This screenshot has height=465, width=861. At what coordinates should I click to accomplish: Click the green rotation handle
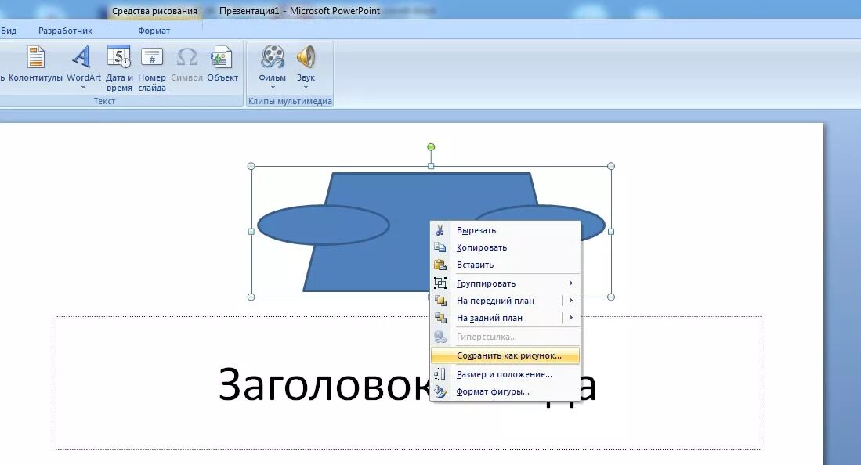tap(431, 146)
